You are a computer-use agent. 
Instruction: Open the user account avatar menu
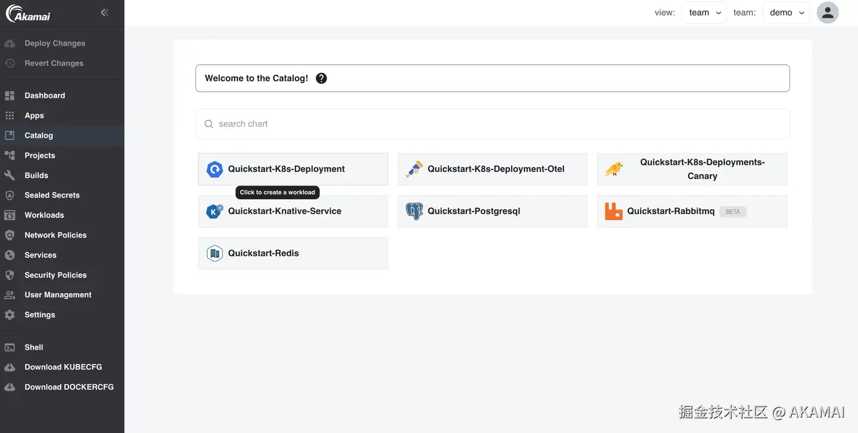(828, 12)
